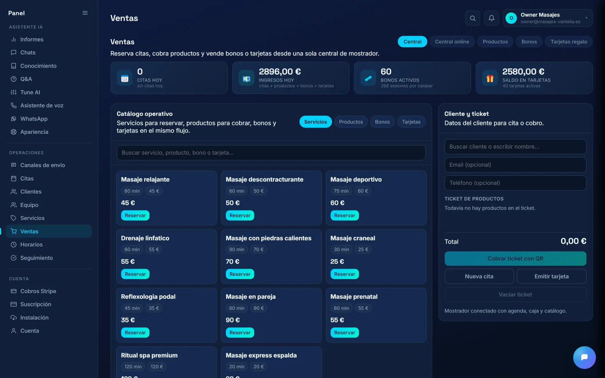Image resolution: width=605 pixels, height=378 pixels.
Task: Focus the Buscar cliente name field
Action: coord(515,147)
